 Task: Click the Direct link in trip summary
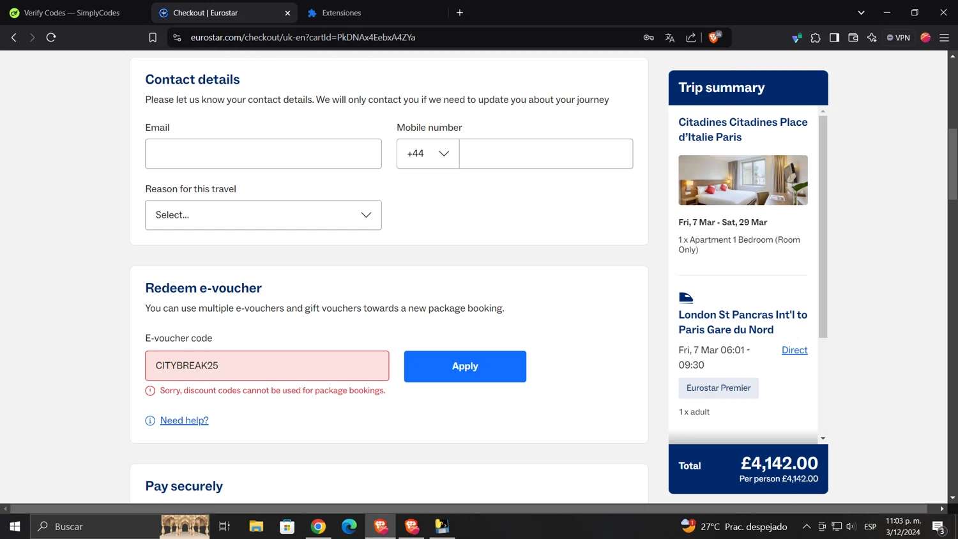[x=795, y=350]
